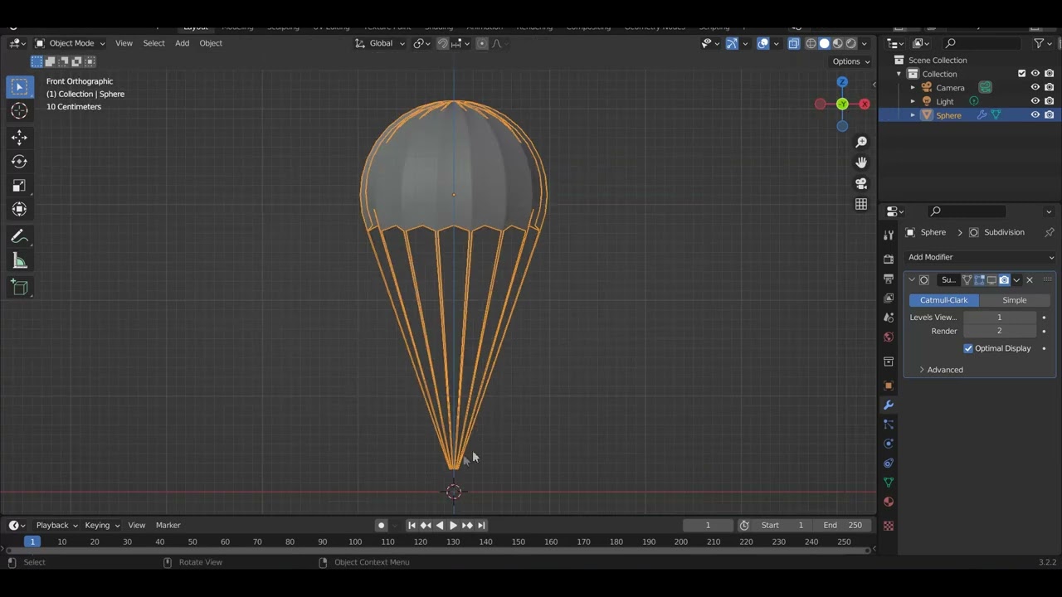Open the timeline Marker menu
Viewport: 1062px width, 597px height.
coord(168,525)
